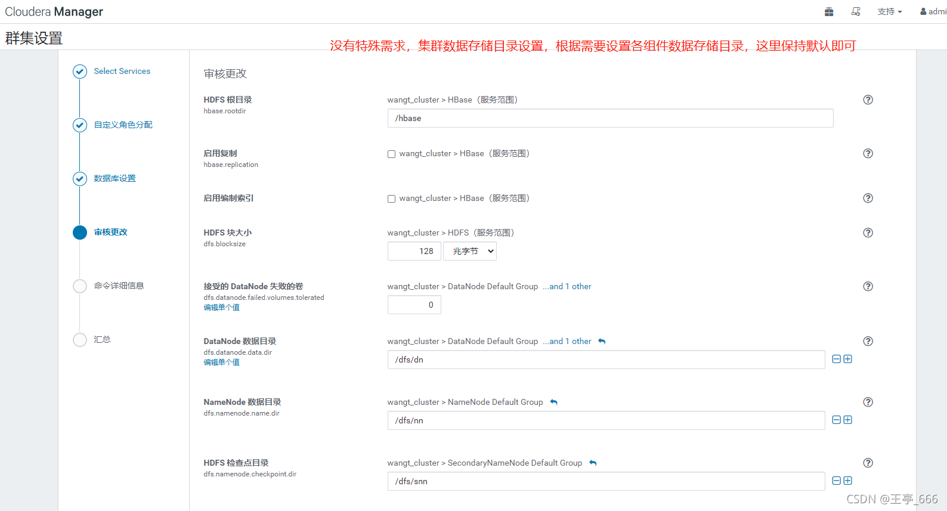Focus the /hbase root directory field
947x511 pixels.
[610, 118]
